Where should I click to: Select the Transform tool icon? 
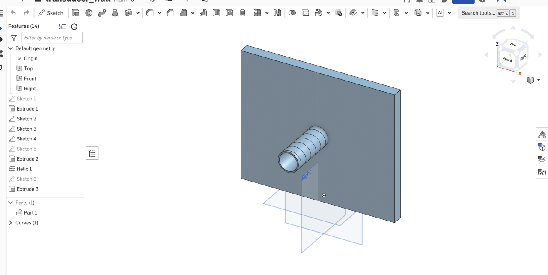[x=318, y=13]
